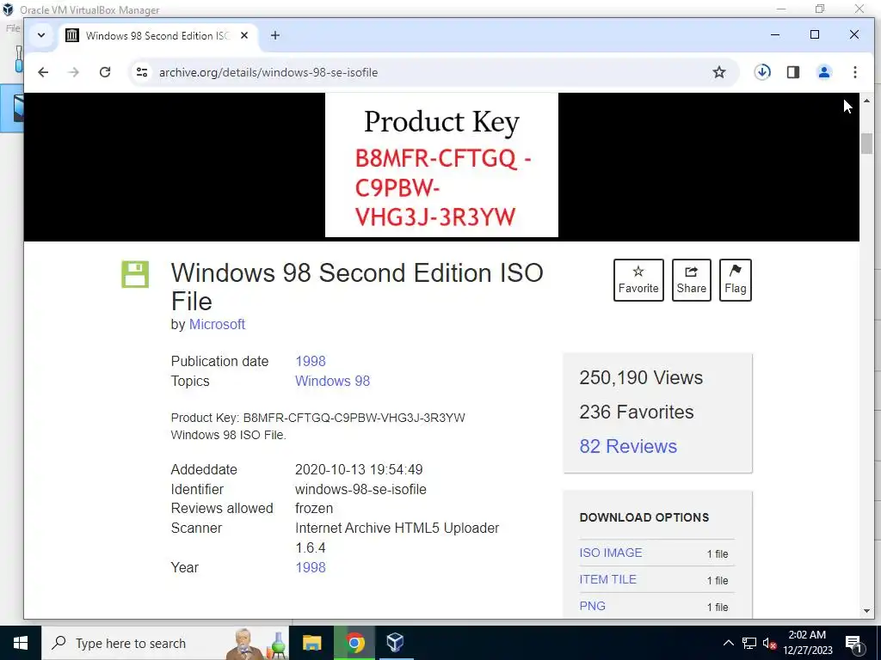Select the 250,190 Views text

click(641, 378)
